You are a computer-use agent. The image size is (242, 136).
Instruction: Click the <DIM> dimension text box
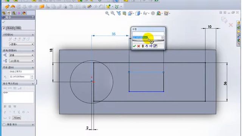point(18,97)
